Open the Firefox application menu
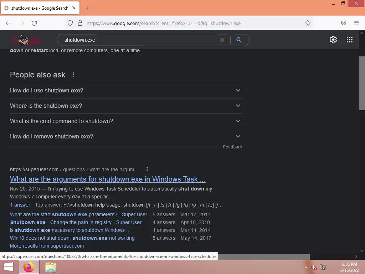Image resolution: width=365 pixels, height=274 pixels. click(x=356, y=23)
